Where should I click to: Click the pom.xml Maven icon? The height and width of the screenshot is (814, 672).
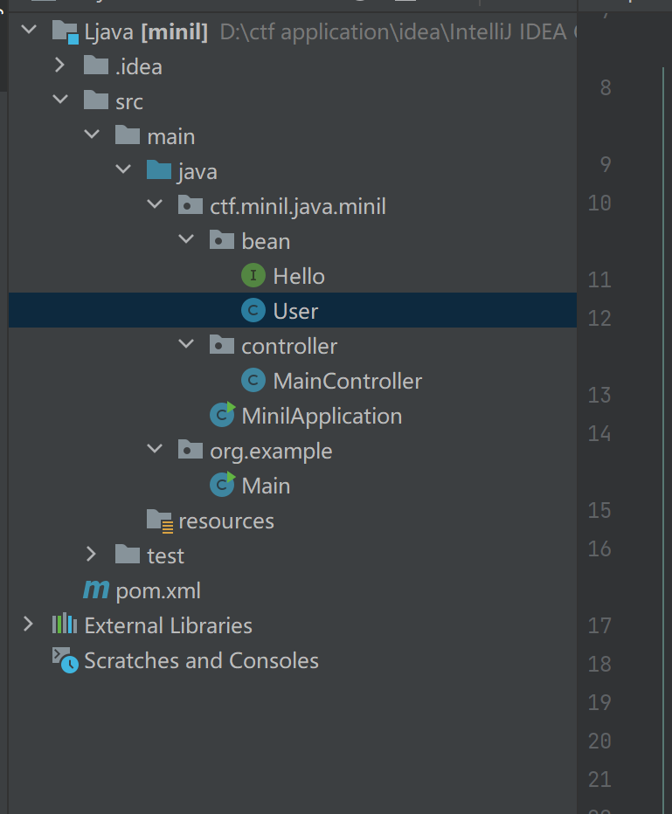(x=95, y=590)
